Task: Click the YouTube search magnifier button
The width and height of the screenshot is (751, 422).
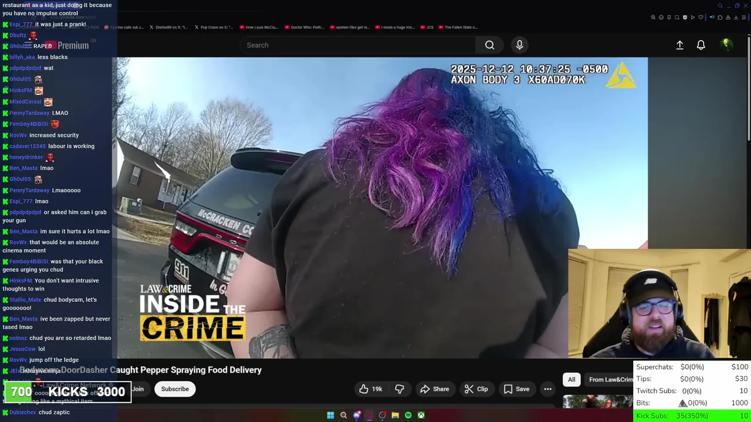Action: [489, 45]
